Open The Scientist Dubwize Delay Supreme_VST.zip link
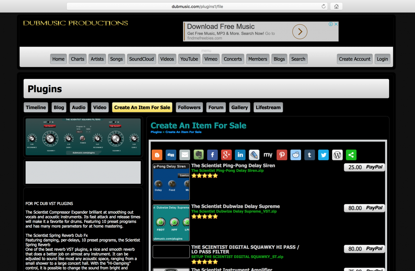The height and width of the screenshot is (271, 415). click(x=234, y=211)
